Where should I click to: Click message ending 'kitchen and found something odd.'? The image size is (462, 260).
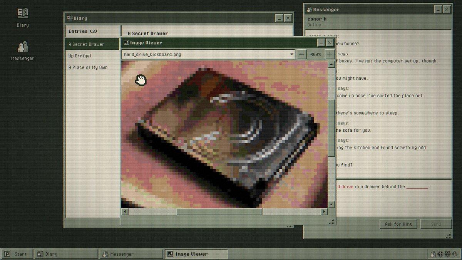coord(382,148)
